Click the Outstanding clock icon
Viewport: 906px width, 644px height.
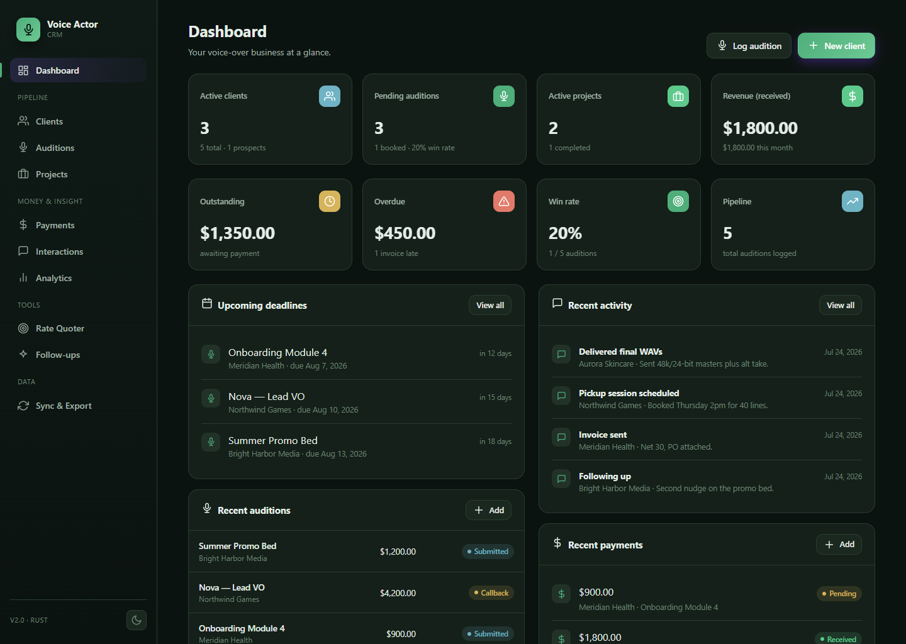click(x=330, y=201)
